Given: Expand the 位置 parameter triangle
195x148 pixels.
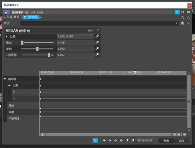Looking at the screenshot, I should pyautogui.click(x=6, y=36).
